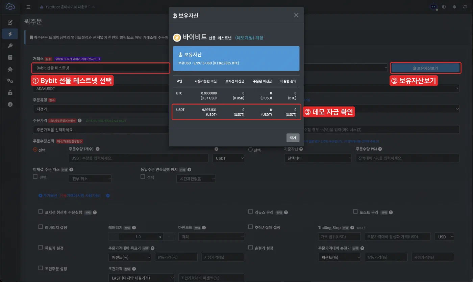Open the notification bell

click(454, 7)
